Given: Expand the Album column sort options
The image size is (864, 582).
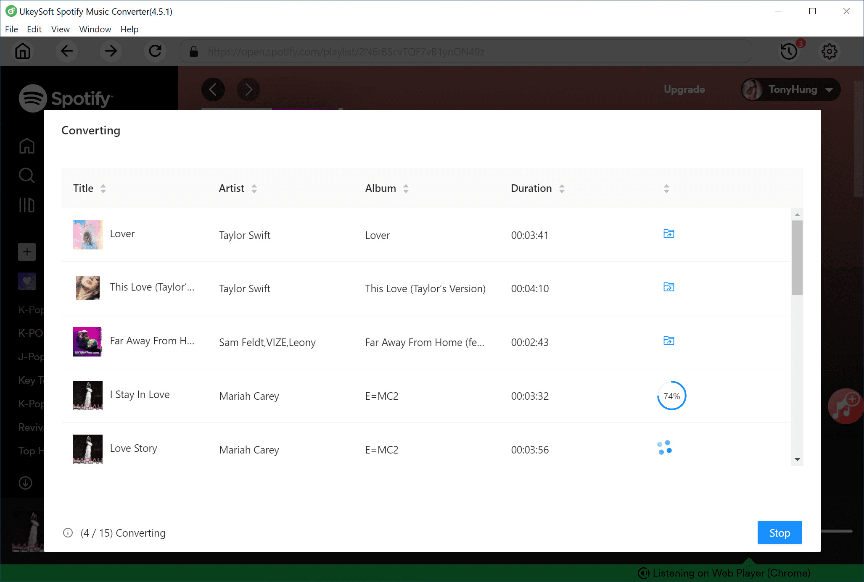Looking at the screenshot, I should [406, 189].
